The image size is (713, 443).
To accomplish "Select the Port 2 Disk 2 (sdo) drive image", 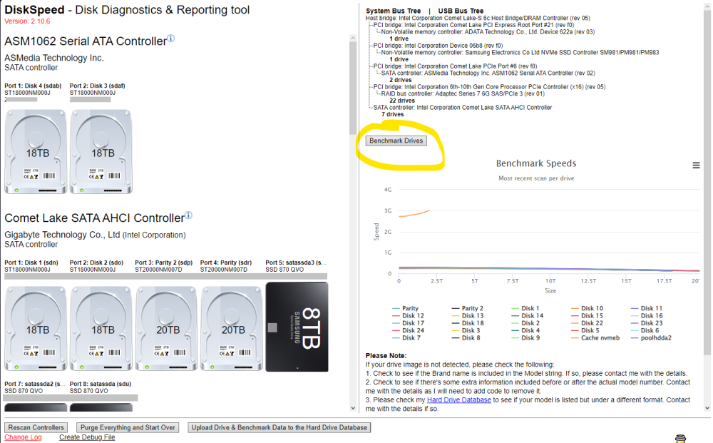I will [x=101, y=329].
